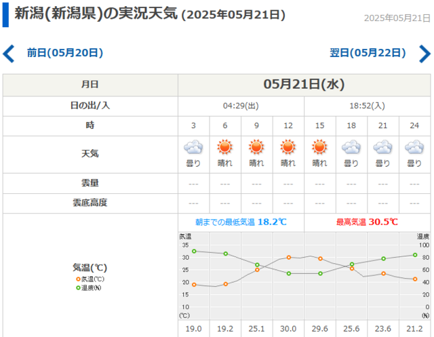Click the sunny icon under hour 12
This screenshot has height=337, width=434.
point(288,147)
